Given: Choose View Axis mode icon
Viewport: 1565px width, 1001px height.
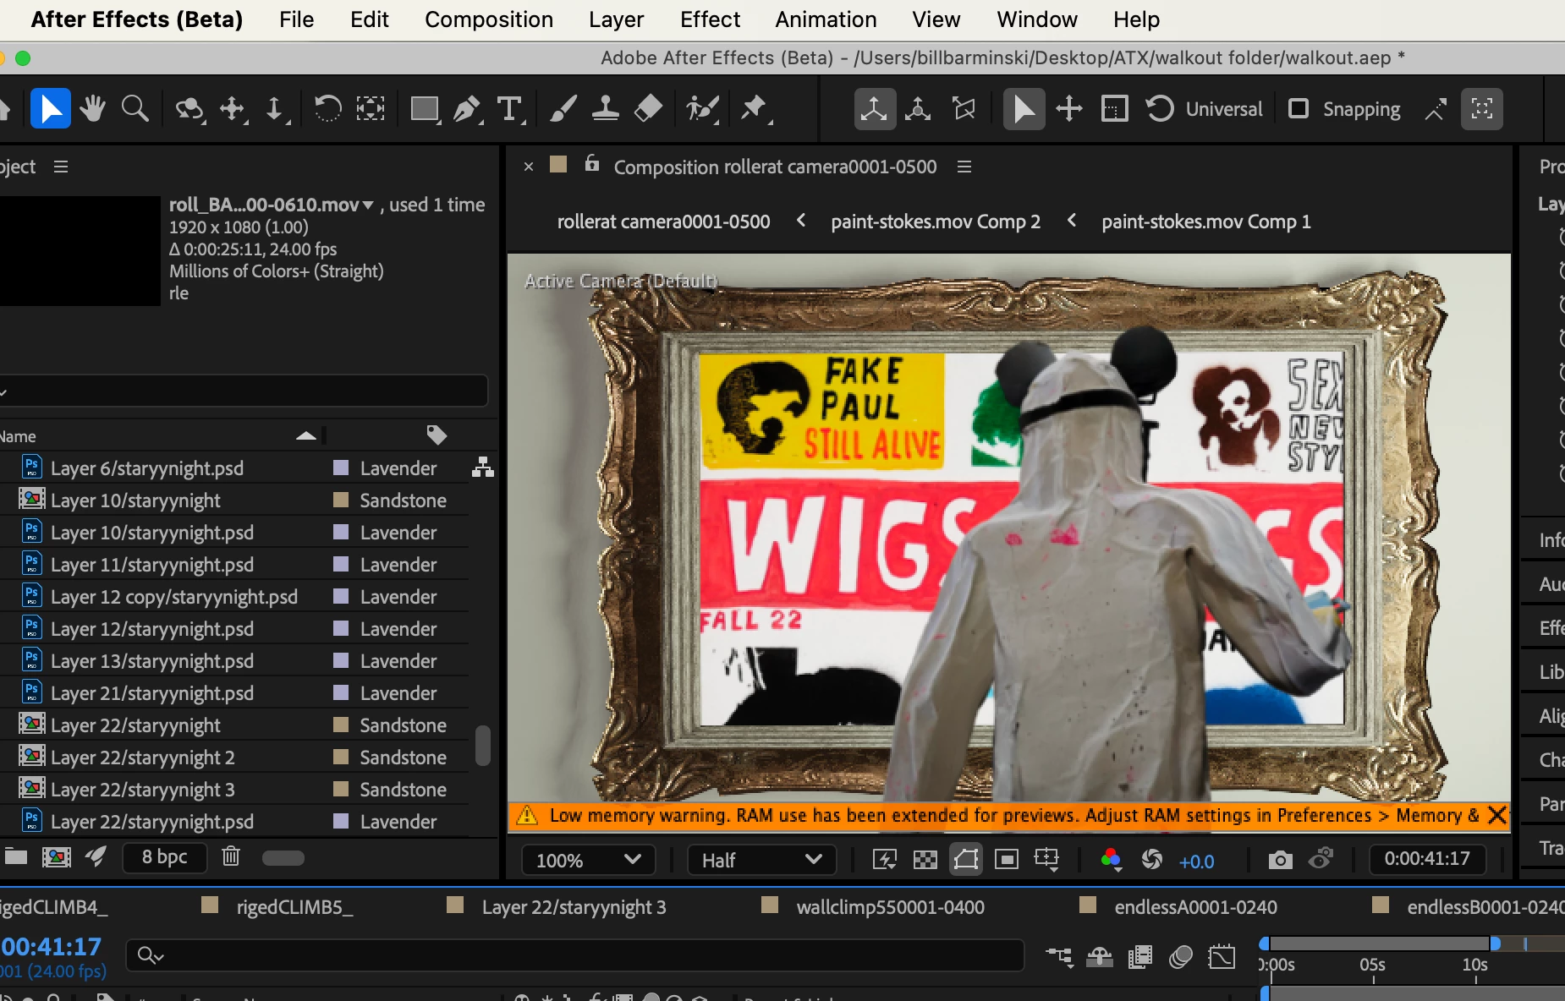Looking at the screenshot, I should point(964,109).
